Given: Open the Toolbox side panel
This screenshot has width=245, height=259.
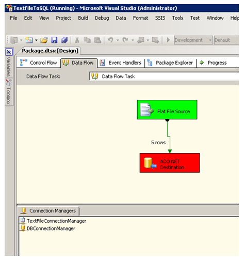Looking at the screenshot, I should pyautogui.click(x=9, y=92).
